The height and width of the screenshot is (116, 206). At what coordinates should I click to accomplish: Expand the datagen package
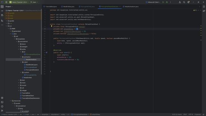(19, 47)
